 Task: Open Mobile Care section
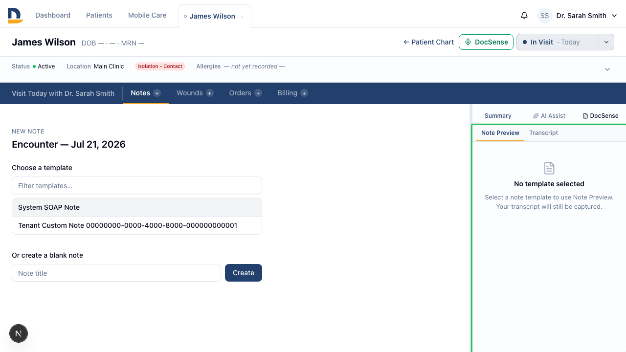click(147, 15)
